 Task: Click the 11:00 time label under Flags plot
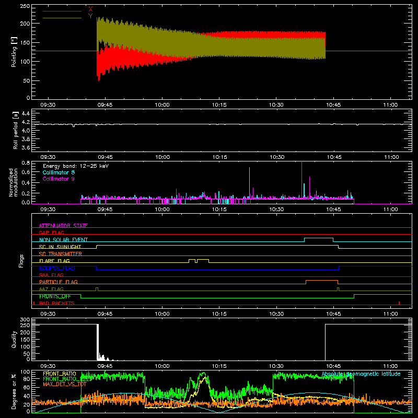[x=390, y=314]
